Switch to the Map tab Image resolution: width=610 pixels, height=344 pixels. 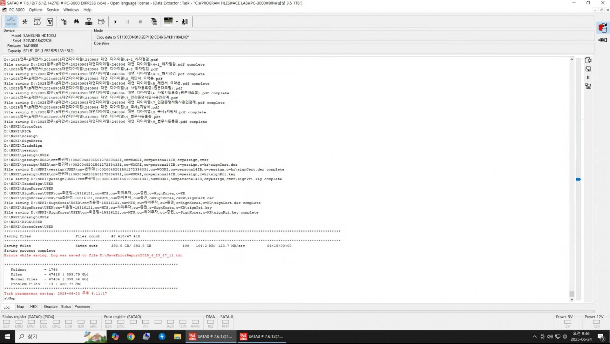20,307
